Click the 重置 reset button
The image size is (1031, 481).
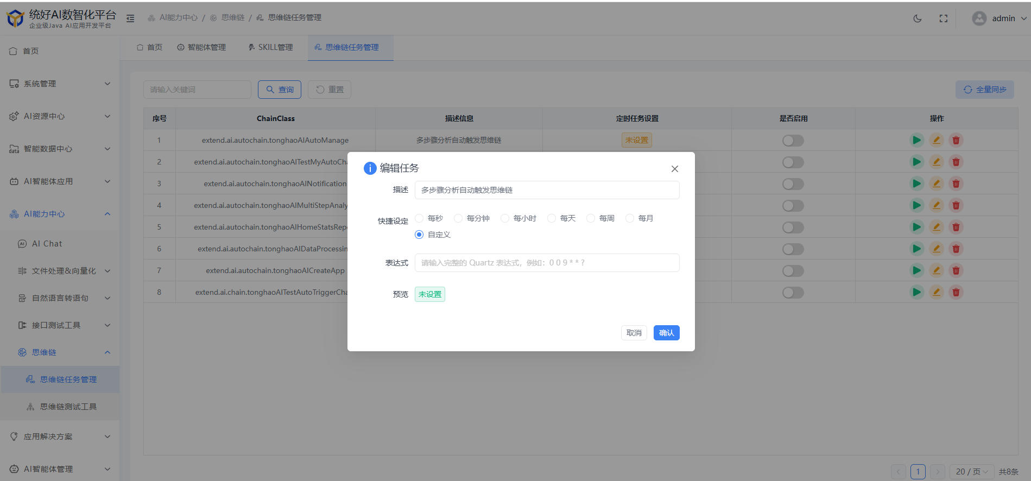(329, 90)
